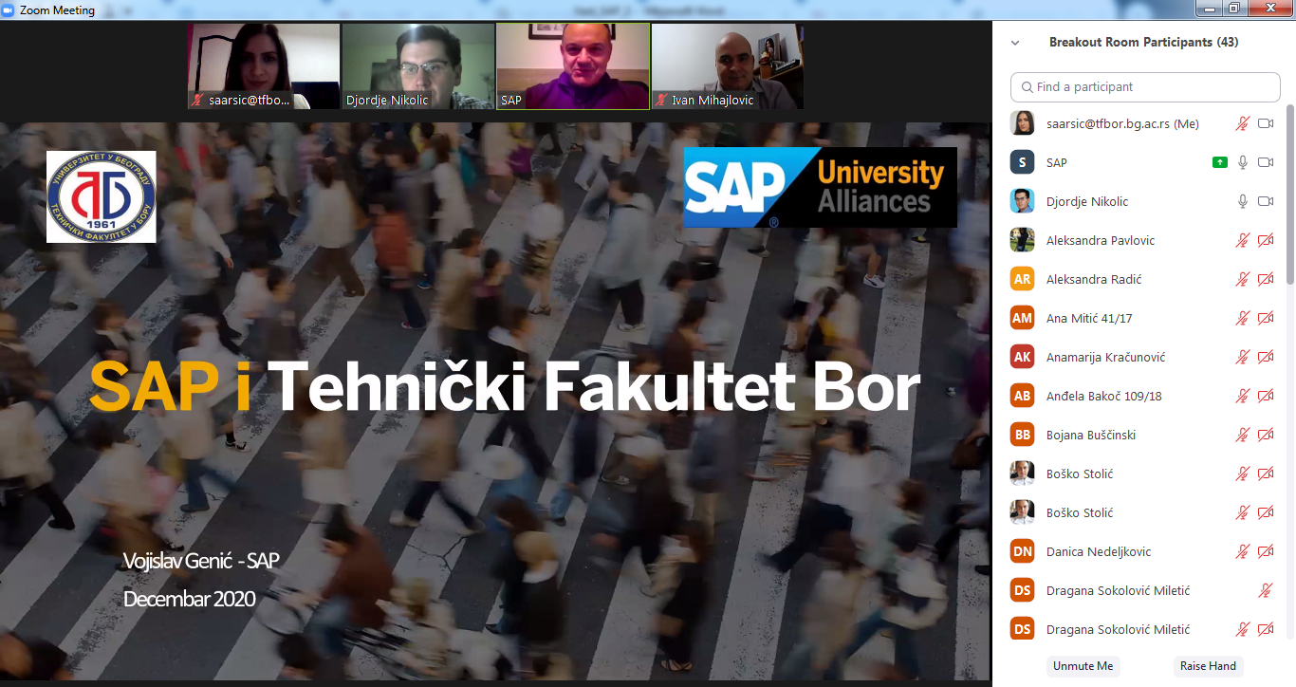Select the SAP speaker video thumbnail

[573, 66]
